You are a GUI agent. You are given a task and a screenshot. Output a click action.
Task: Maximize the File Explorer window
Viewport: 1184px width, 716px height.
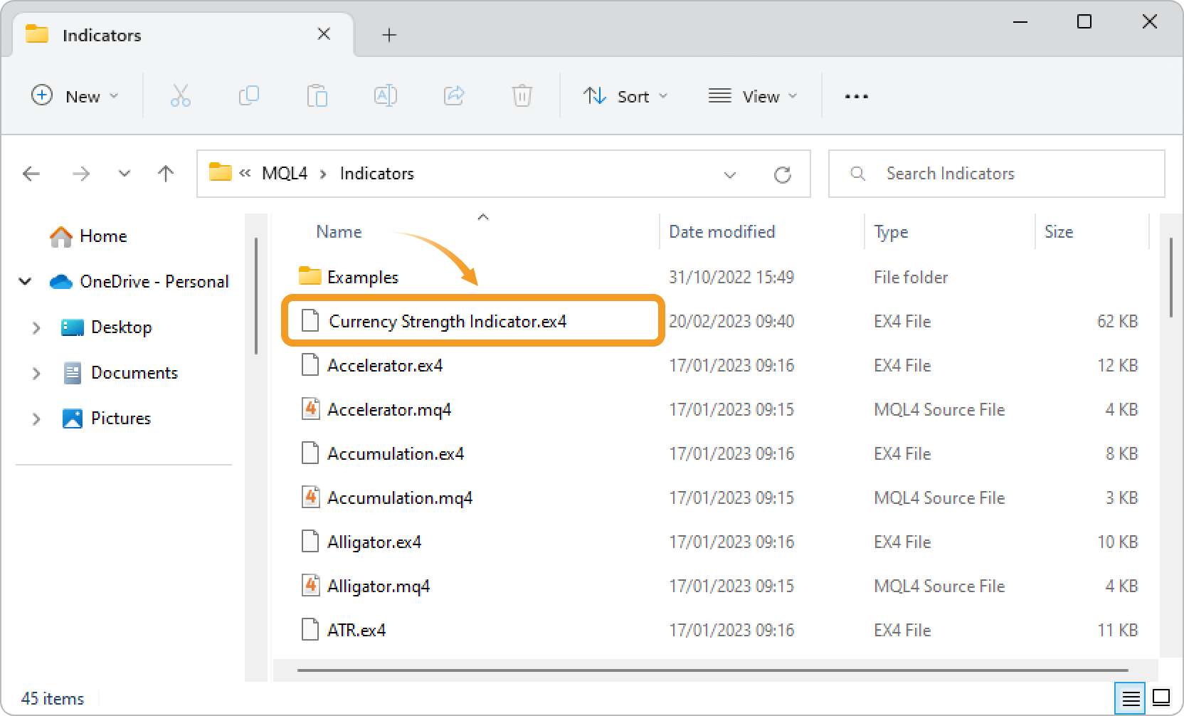(1084, 21)
